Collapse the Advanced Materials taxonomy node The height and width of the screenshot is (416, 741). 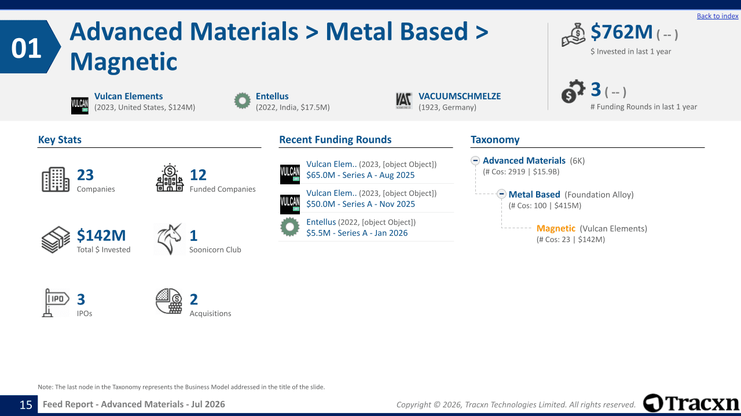(x=475, y=161)
